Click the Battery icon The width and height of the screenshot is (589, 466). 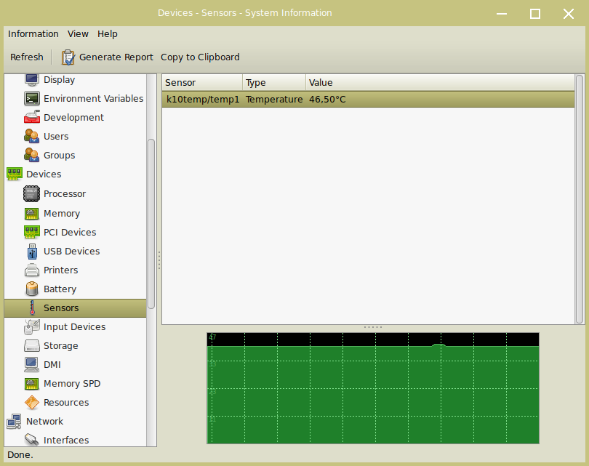(x=32, y=289)
